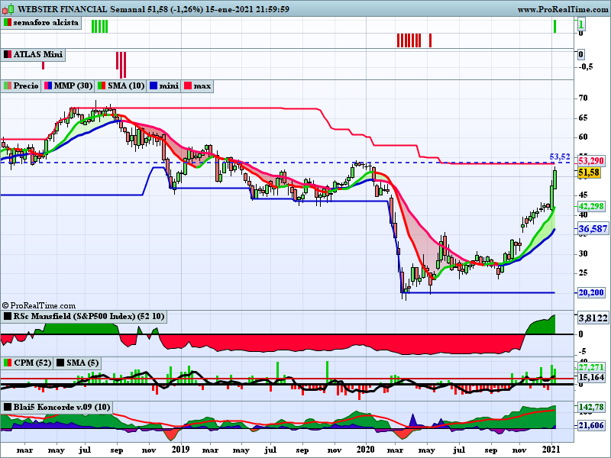Image resolution: width=611 pixels, height=458 pixels.
Task: Click the ATLAS Mini indicator label
Action: pyautogui.click(x=37, y=54)
